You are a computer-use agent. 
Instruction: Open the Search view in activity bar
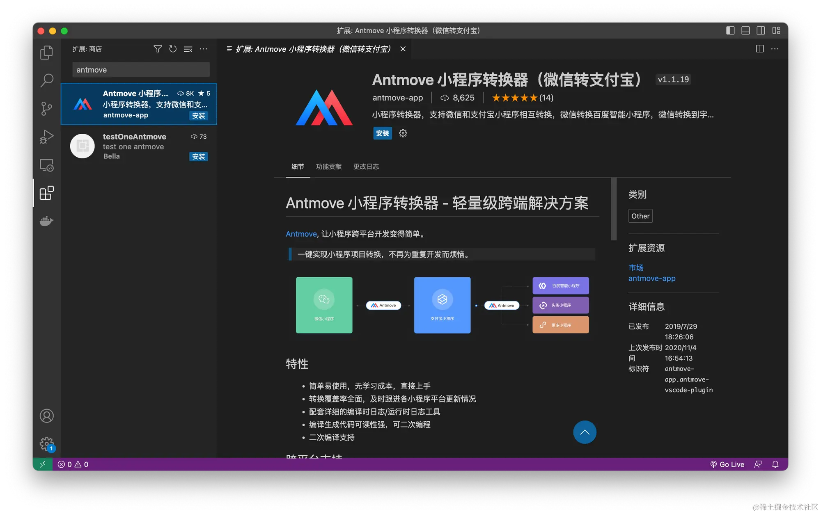click(x=46, y=80)
